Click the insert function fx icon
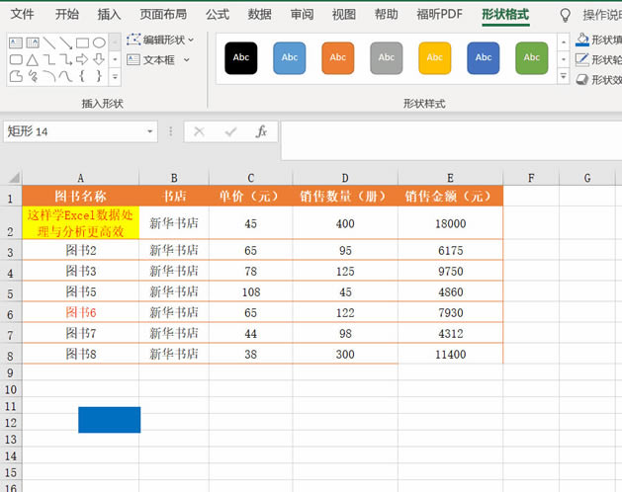The image size is (622, 492). [261, 131]
